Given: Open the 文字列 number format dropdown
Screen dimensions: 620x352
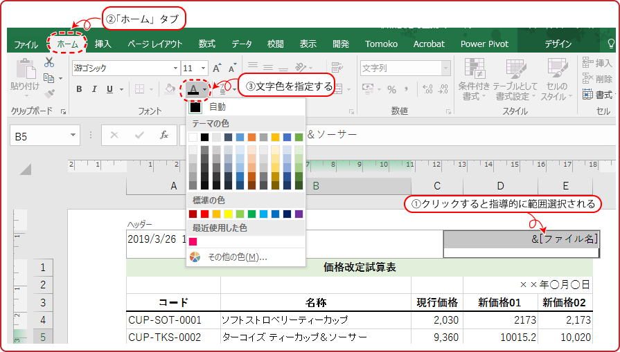Looking at the screenshot, I should (x=445, y=68).
